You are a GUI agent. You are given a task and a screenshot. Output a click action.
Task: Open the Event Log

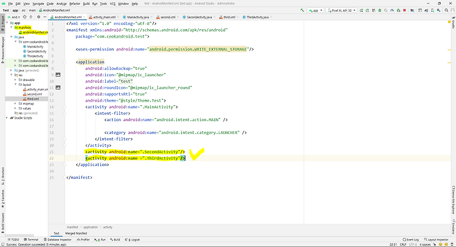(410, 240)
